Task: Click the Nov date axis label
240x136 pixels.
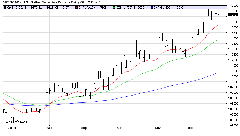Action: click(158, 128)
